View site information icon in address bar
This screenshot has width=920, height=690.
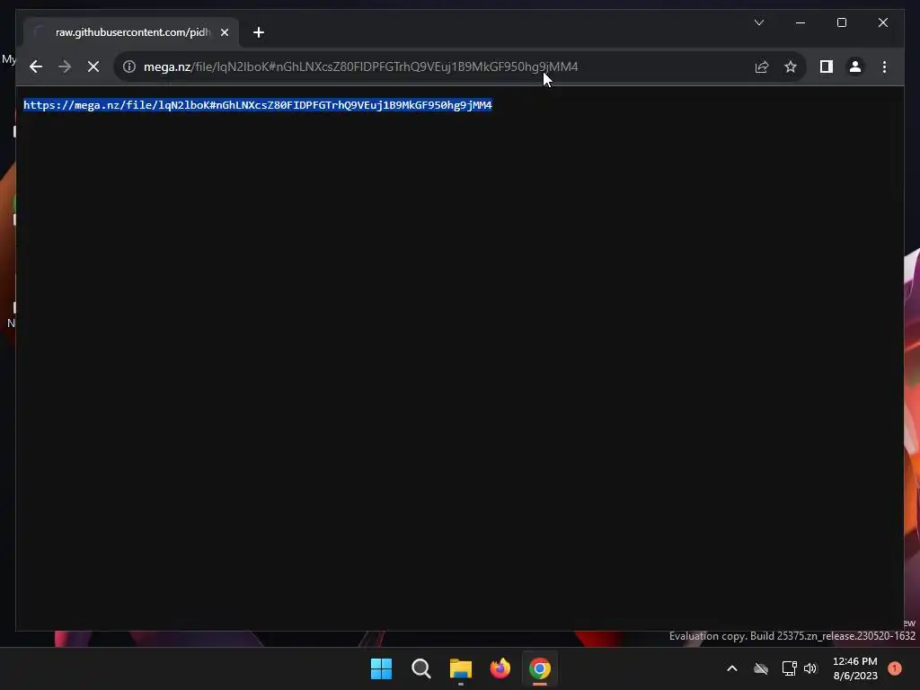129,66
